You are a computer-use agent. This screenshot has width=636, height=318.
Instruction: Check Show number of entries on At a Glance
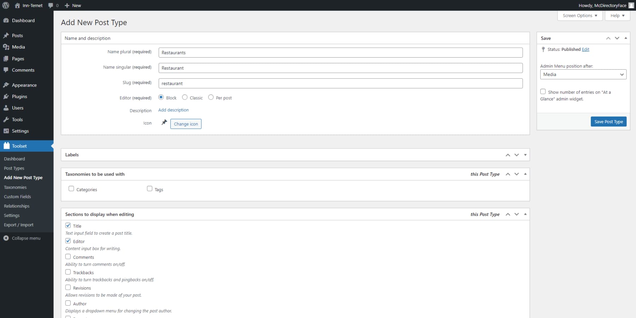pyautogui.click(x=543, y=91)
